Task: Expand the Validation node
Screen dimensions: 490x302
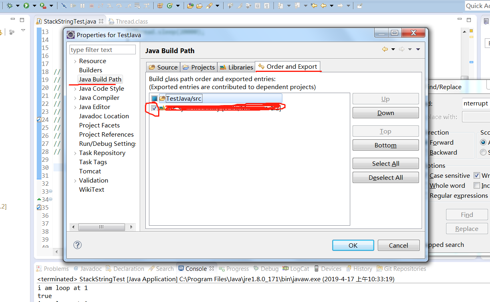Action: (x=75, y=181)
